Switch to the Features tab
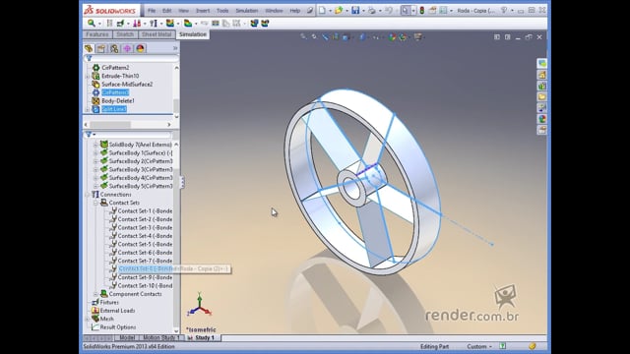The width and height of the screenshot is (630, 354). pyautogui.click(x=97, y=34)
